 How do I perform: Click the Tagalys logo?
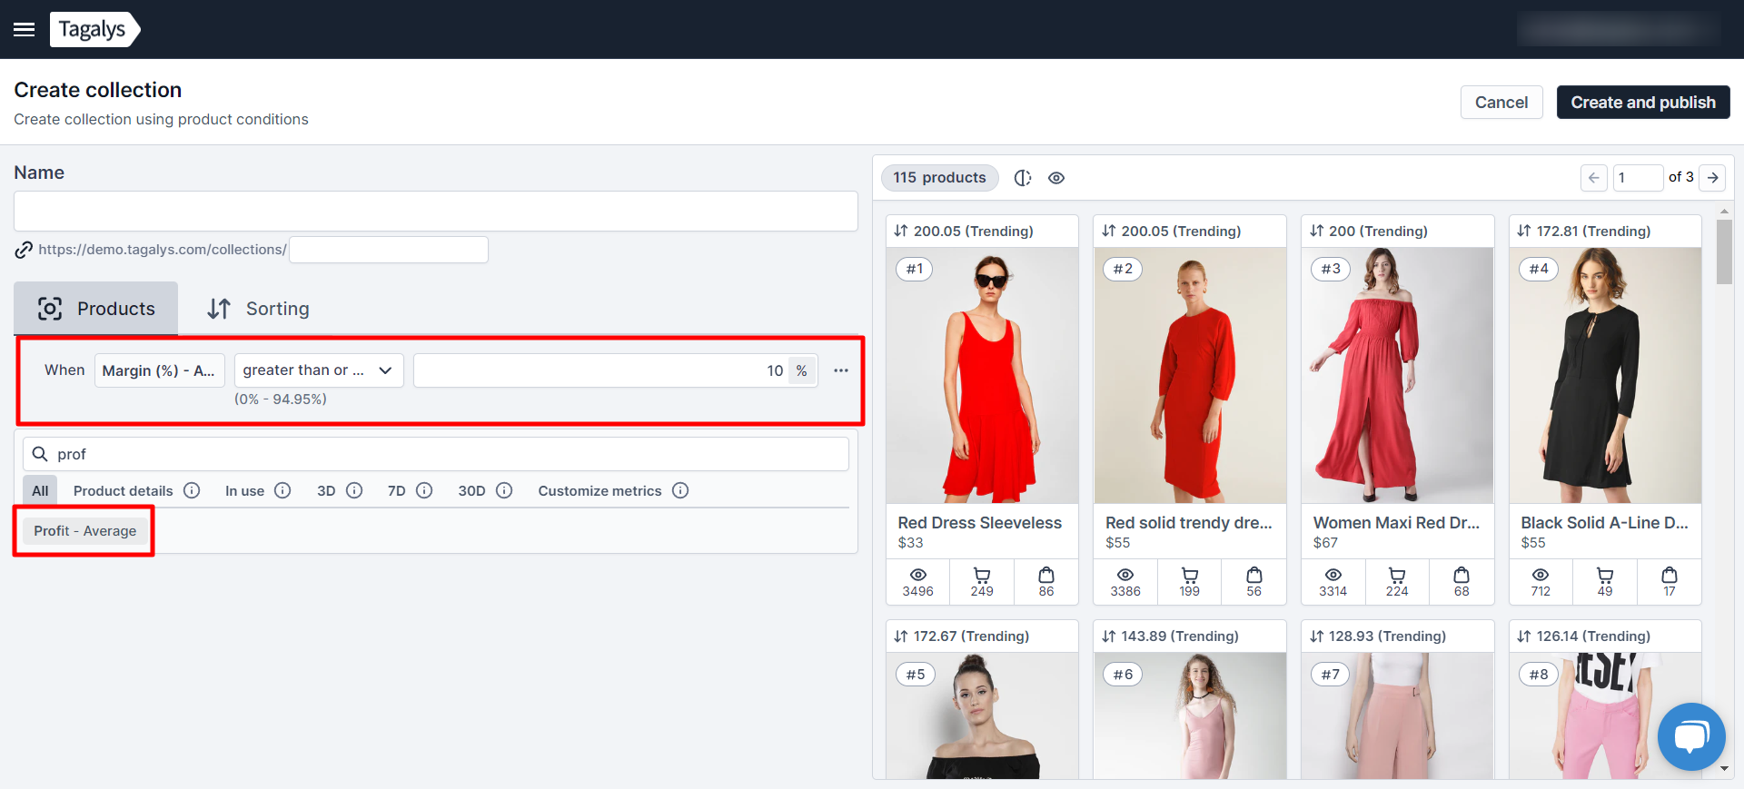[94, 29]
